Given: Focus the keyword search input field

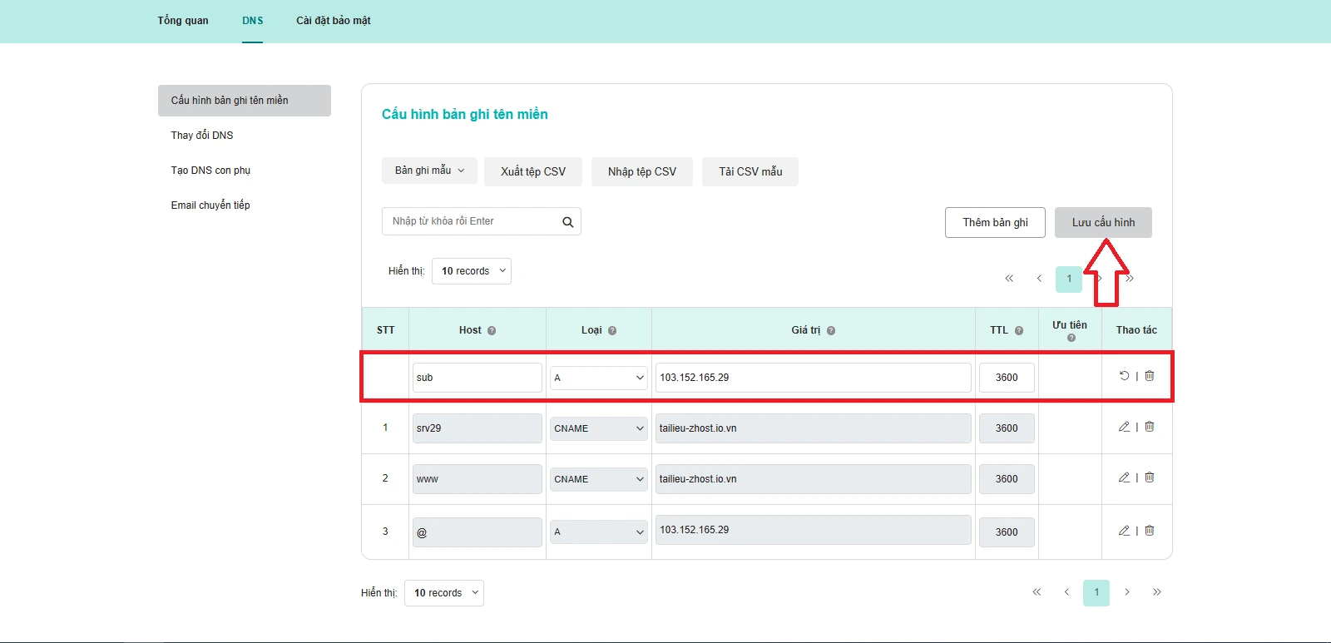Looking at the screenshot, I should (x=470, y=221).
